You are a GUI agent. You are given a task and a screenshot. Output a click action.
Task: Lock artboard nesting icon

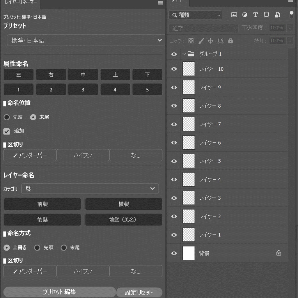221,41
